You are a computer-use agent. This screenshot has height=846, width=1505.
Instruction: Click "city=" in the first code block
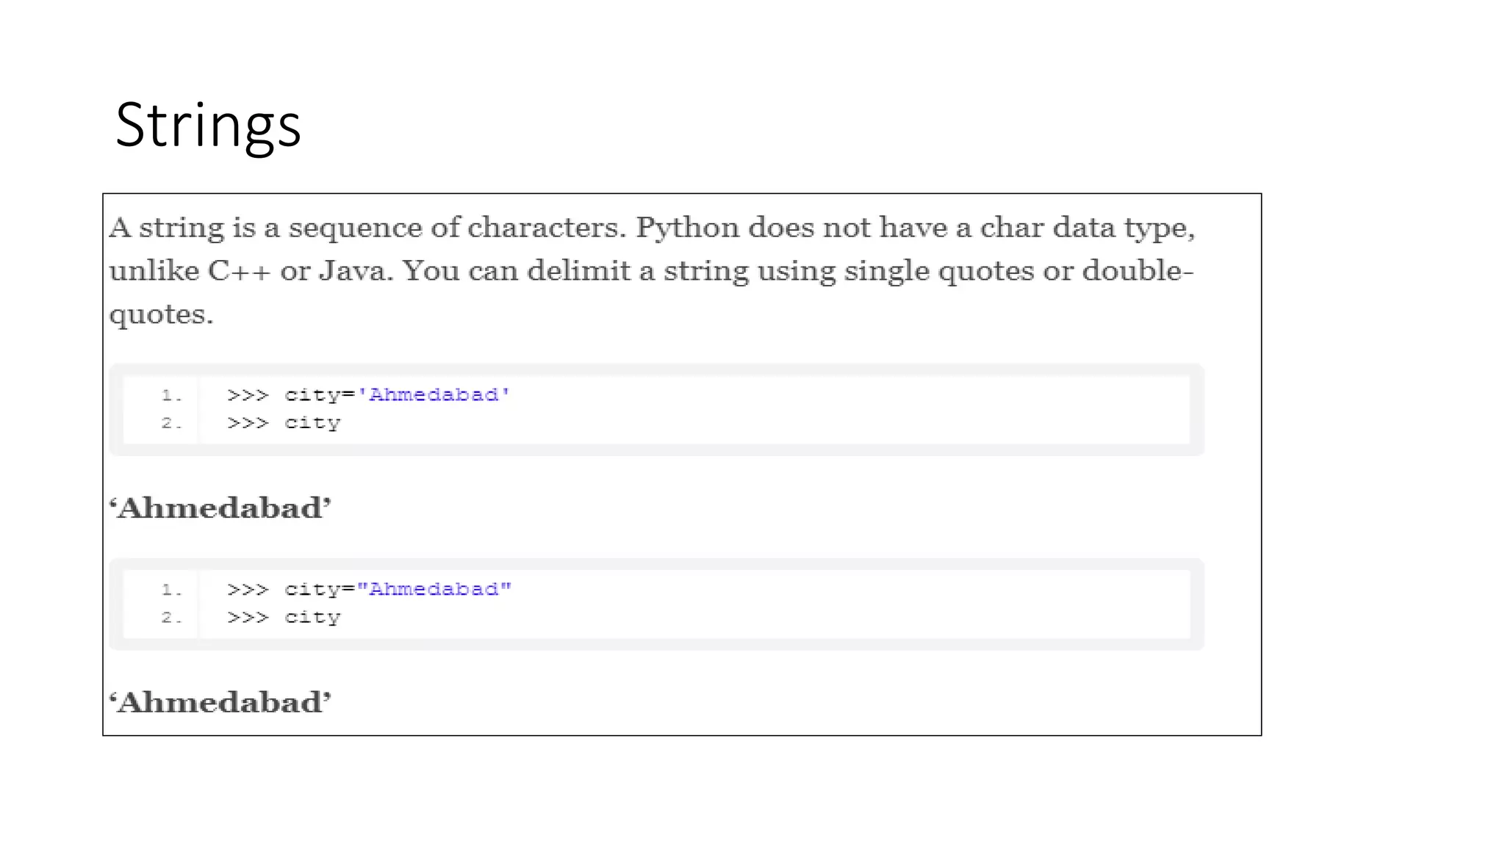pyautogui.click(x=319, y=395)
